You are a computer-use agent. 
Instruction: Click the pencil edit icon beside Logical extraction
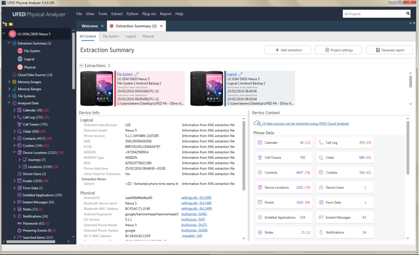click(240, 74)
